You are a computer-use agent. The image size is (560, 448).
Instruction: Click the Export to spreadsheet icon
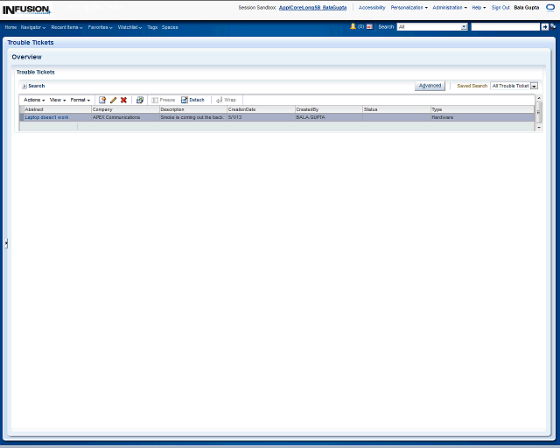140,100
